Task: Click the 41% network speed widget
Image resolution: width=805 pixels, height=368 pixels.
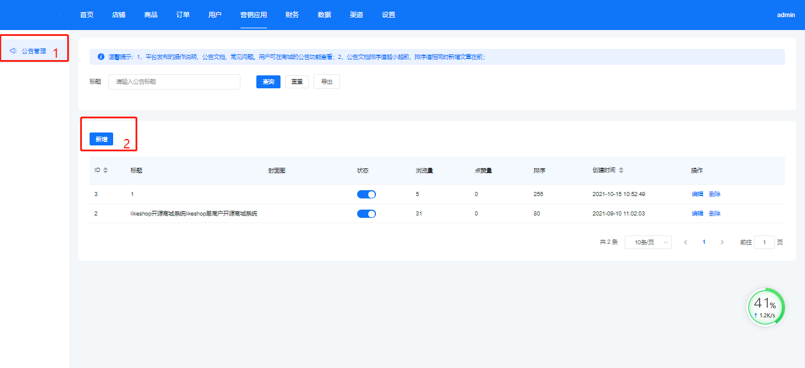Action: [766, 307]
